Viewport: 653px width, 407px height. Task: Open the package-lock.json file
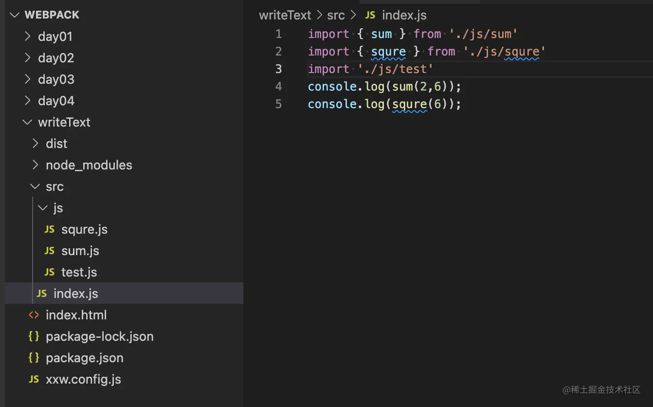tap(100, 336)
